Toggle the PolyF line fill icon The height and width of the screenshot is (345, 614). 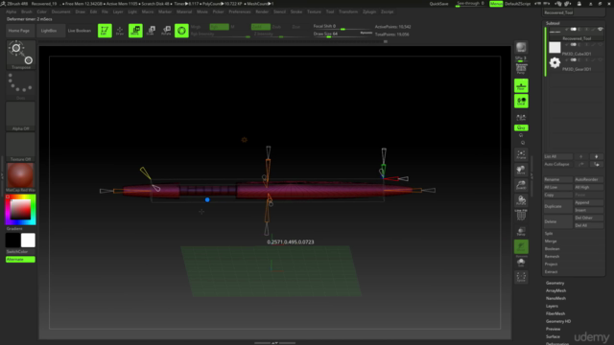pyautogui.click(x=521, y=216)
